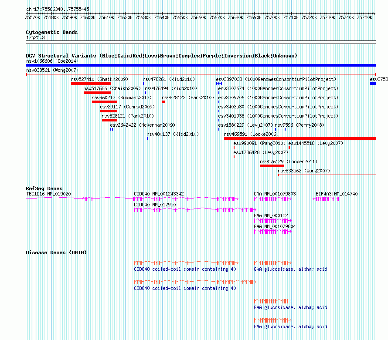Select the 75660k ruler tick label
The height and width of the screenshot is (340, 388).
[198, 17]
